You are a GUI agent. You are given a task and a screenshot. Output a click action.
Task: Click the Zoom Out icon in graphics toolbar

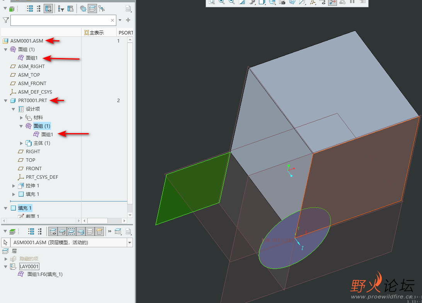click(x=232, y=2)
